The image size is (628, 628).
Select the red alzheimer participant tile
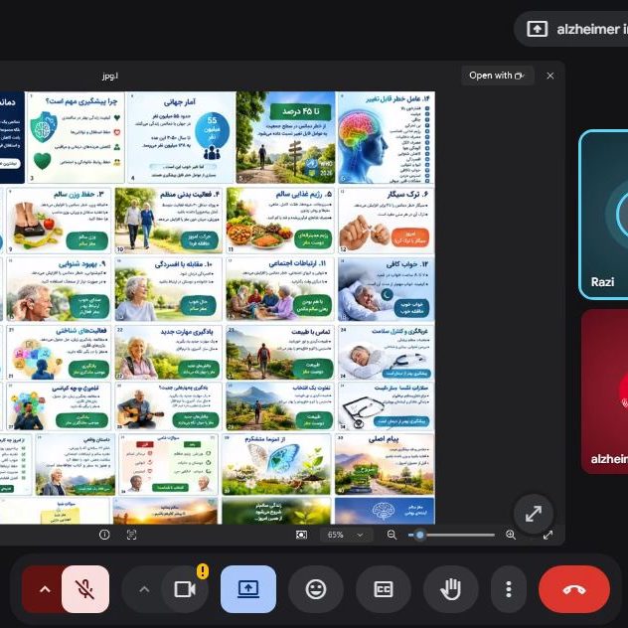click(605, 392)
